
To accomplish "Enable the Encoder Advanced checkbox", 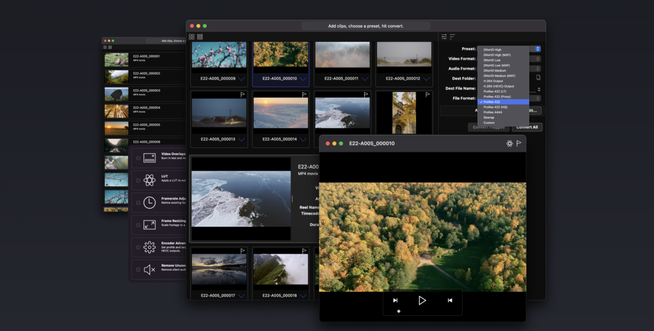I will 138,247.
